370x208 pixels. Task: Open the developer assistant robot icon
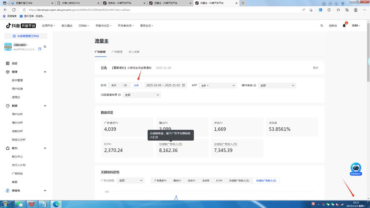pyautogui.click(x=356, y=169)
